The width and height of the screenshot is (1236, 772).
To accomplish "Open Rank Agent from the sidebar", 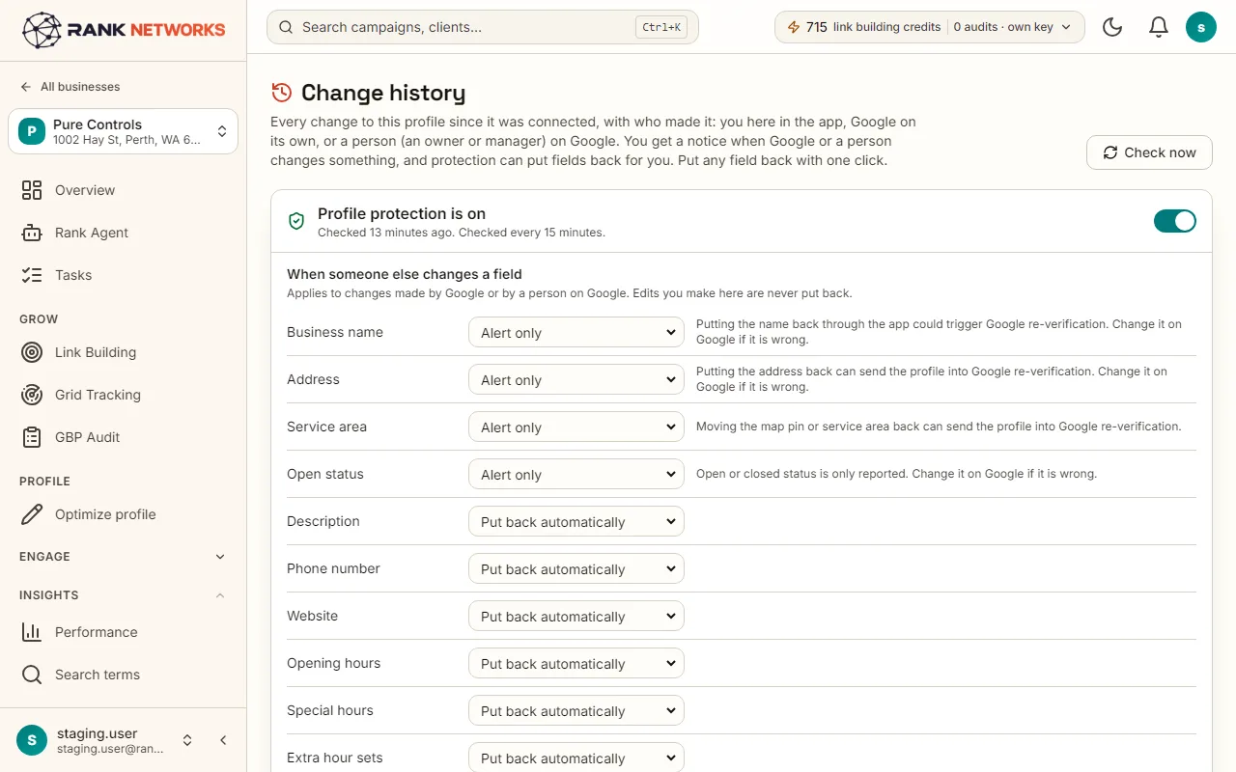I will [x=124, y=233].
